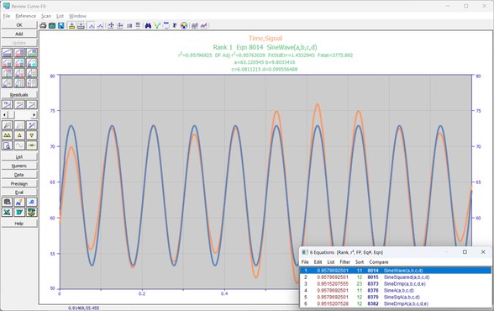Image resolution: width=494 pixels, height=311 pixels.
Task: Click the four-way arrows cross icon
Action: coord(111,25)
